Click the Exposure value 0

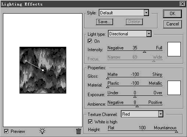click(x=135, y=93)
